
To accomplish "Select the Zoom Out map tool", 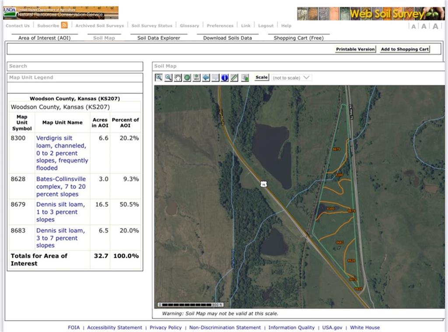I will [x=168, y=77].
